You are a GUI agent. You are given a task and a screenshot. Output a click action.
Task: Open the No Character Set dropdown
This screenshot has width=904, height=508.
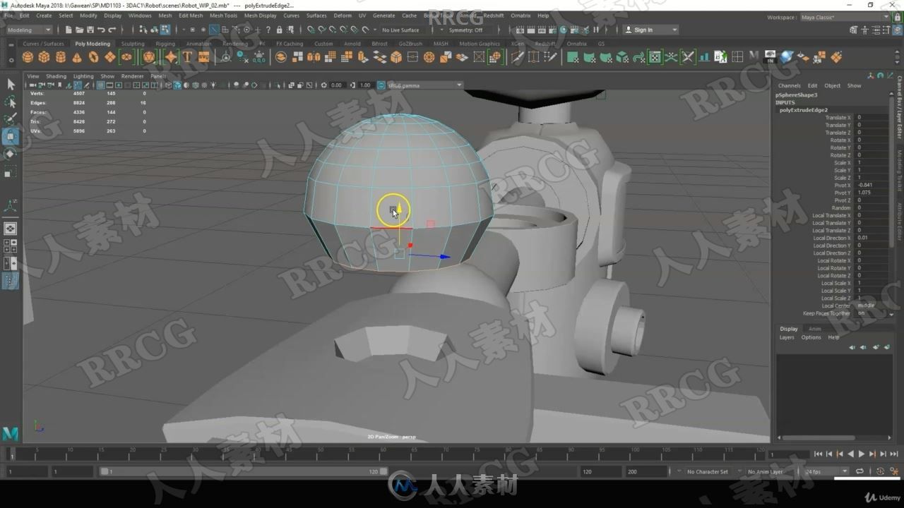tap(707, 471)
